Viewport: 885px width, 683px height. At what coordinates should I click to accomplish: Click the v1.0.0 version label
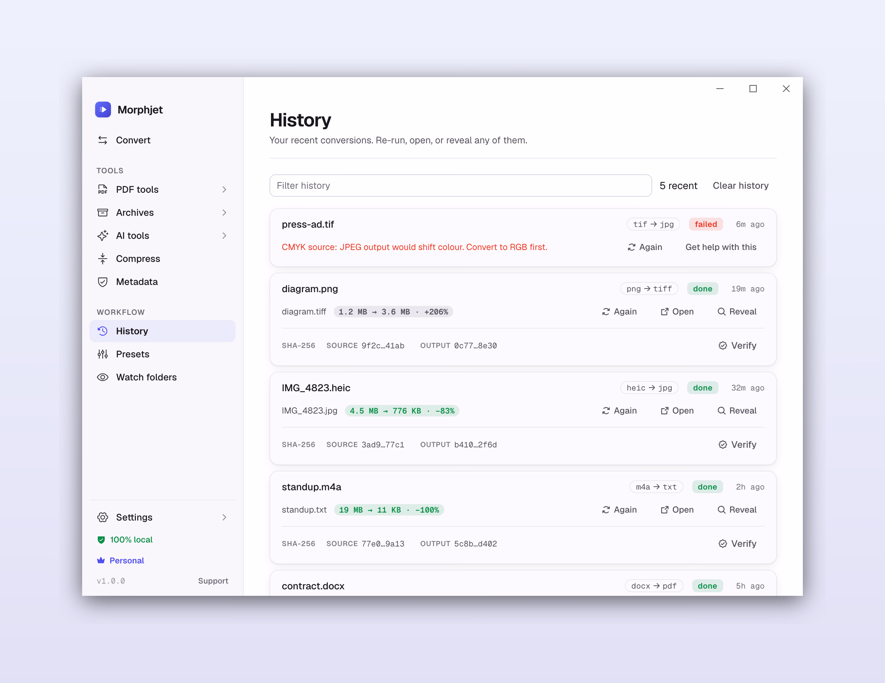click(111, 581)
